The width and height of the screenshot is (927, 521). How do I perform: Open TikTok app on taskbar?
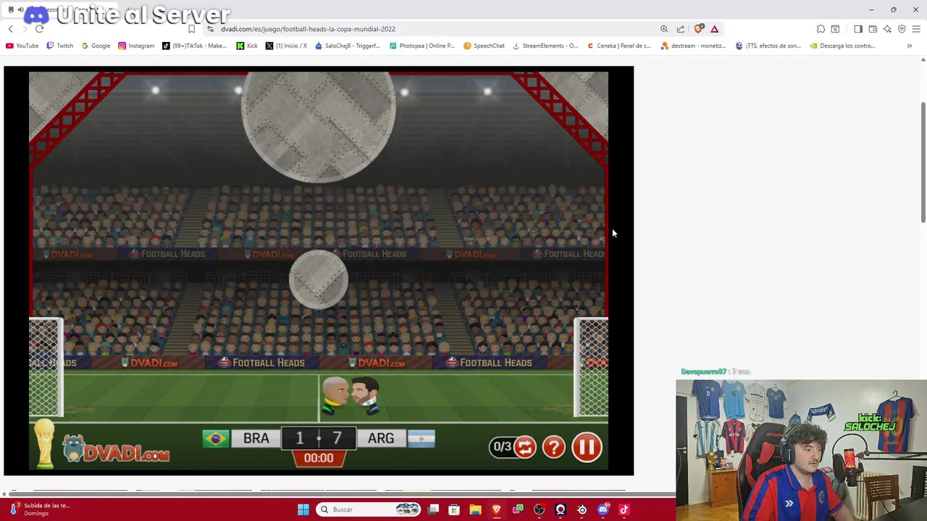[x=624, y=509]
